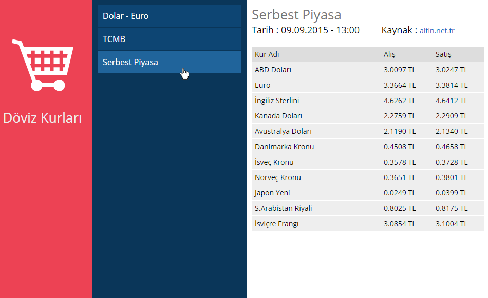Select the Serbest Piyasa menu item
The width and height of the screenshot is (488, 298).
(x=170, y=62)
